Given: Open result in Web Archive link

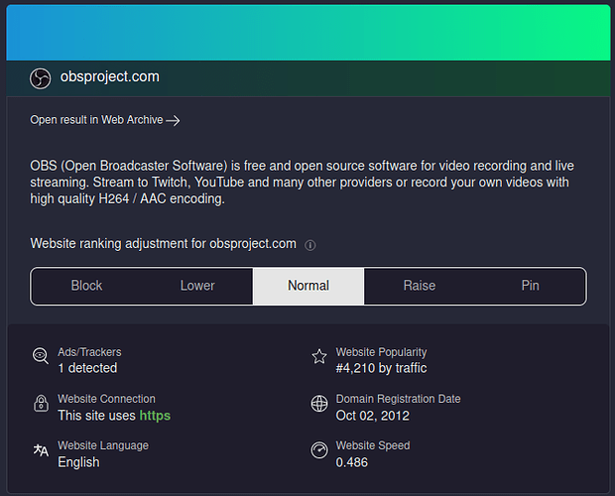Looking at the screenshot, I should [x=105, y=120].
